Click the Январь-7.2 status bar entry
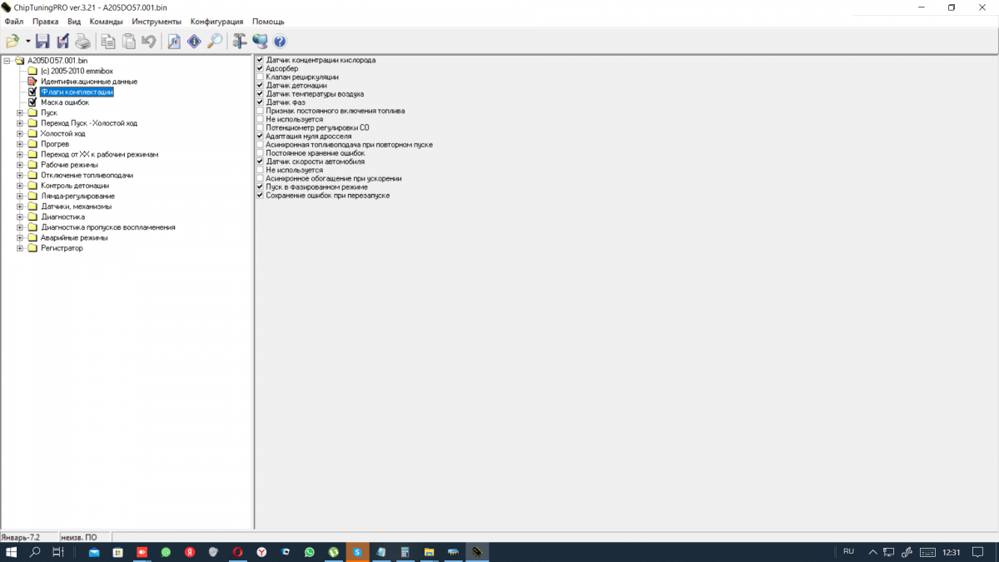 pos(28,538)
